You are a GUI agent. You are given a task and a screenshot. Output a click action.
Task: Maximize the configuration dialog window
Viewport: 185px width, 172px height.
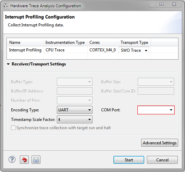coord(161,4)
